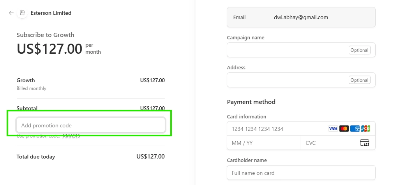Click the MM / YY expiry field
The image size is (399, 185).
[x=264, y=143]
